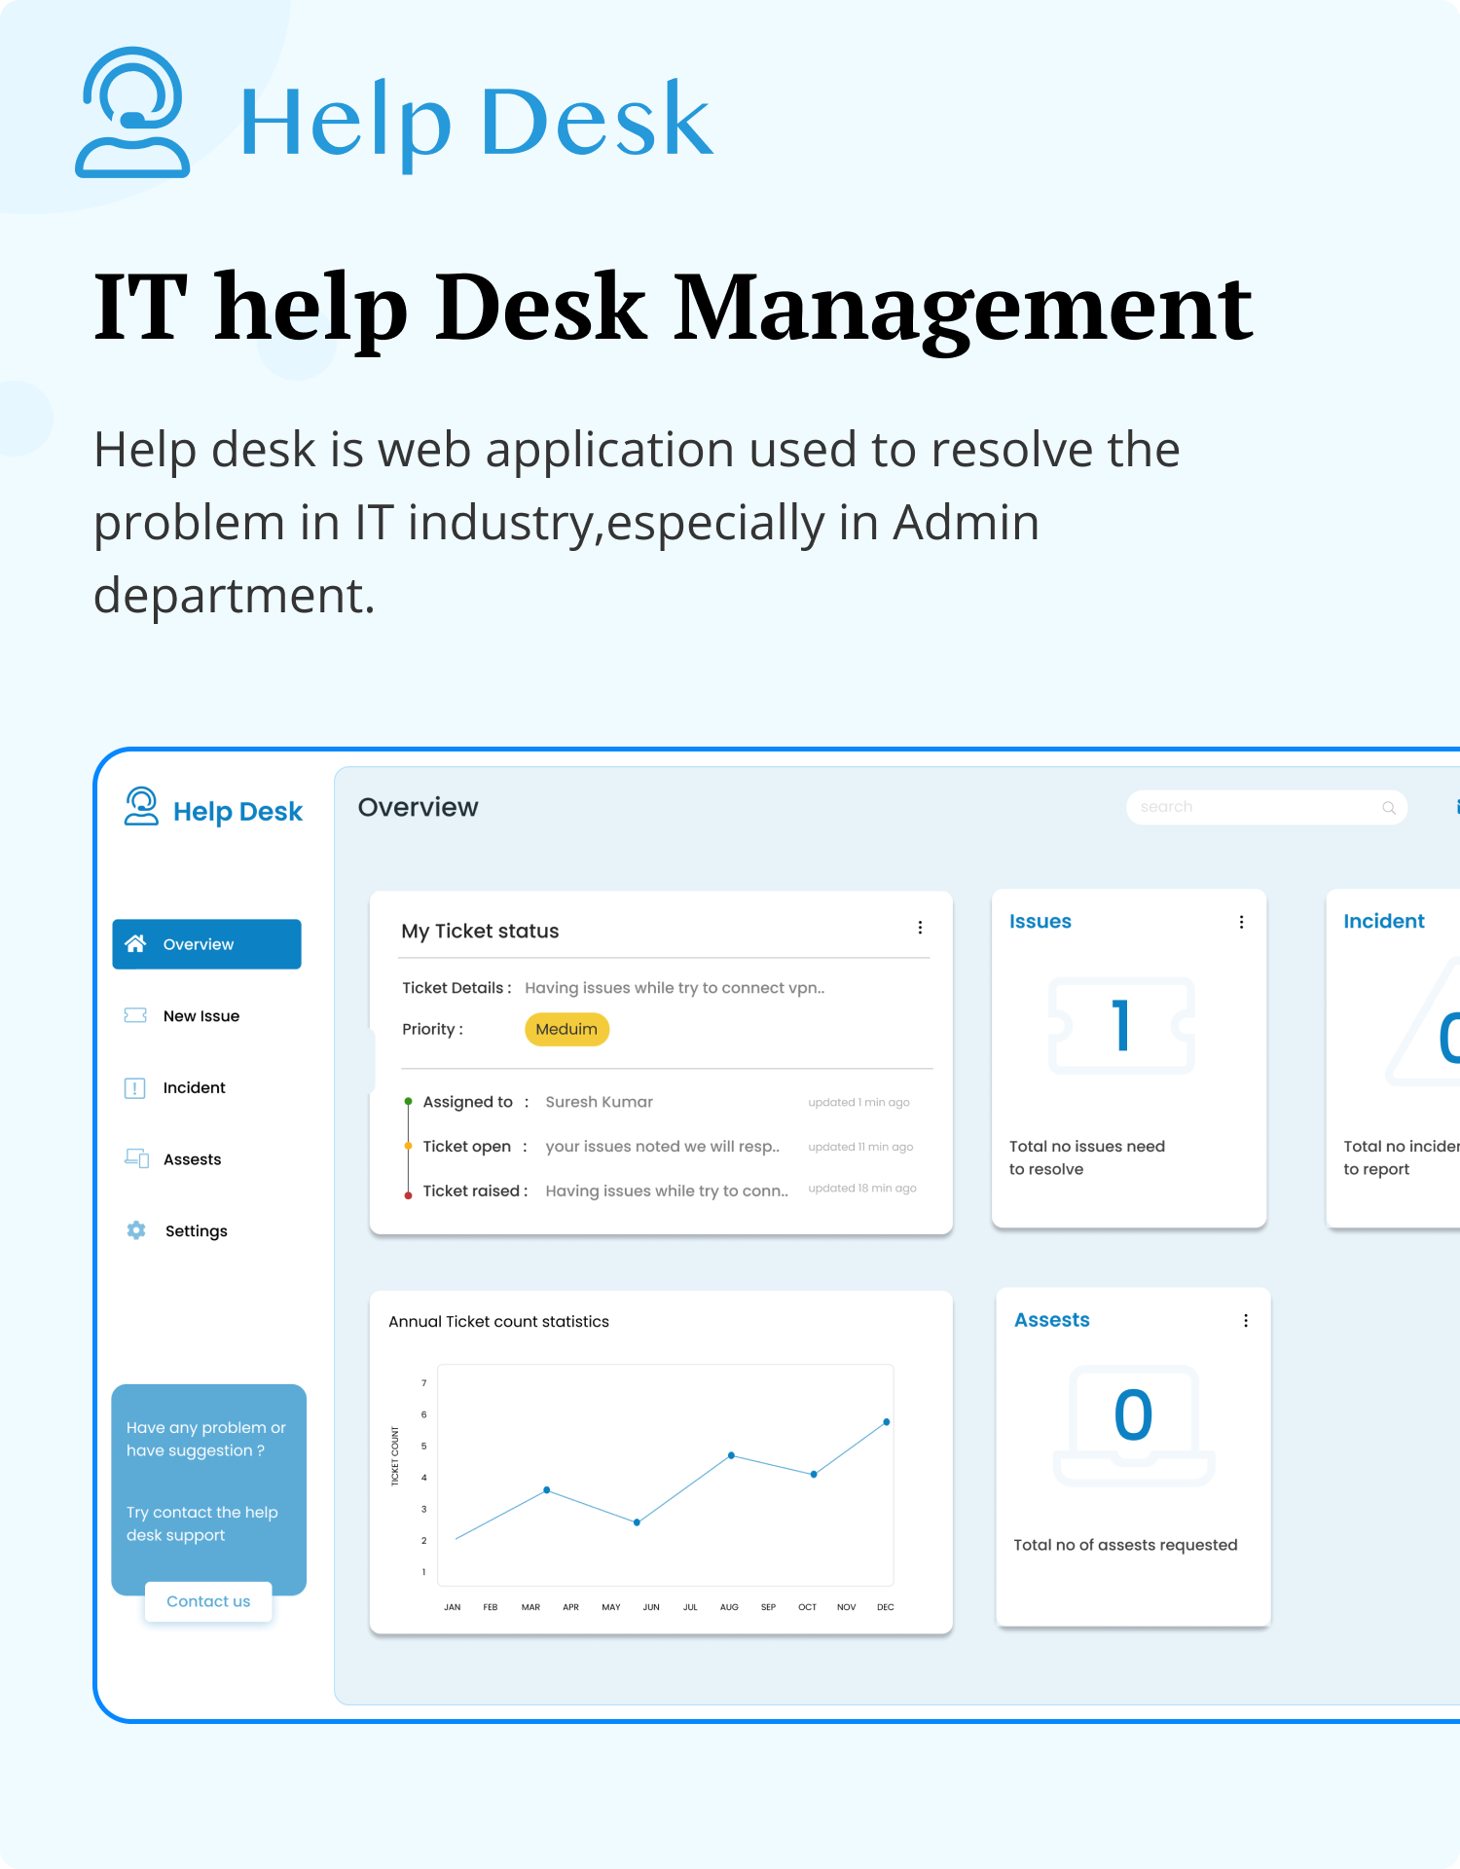
Task: Click 'Having issues while try to conn..' text
Action: click(x=667, y=1191)
